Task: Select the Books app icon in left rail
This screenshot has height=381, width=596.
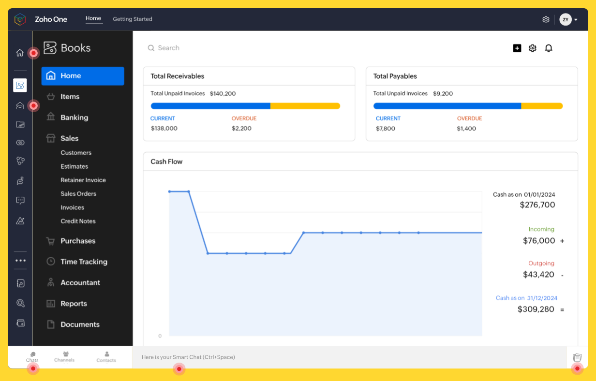Action: tap(20, 85)
